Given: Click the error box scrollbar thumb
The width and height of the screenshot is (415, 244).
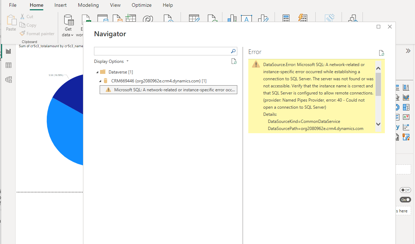Looking at the screenshot, I should click(x=378, y=84).
